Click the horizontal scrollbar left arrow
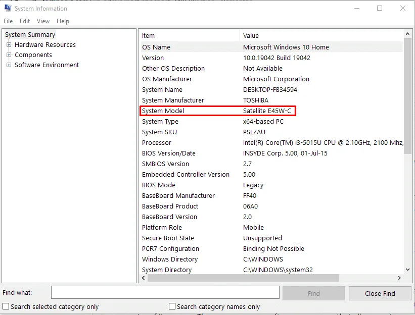415x315 pixels. pyautogui.click(x=143, y=278)
